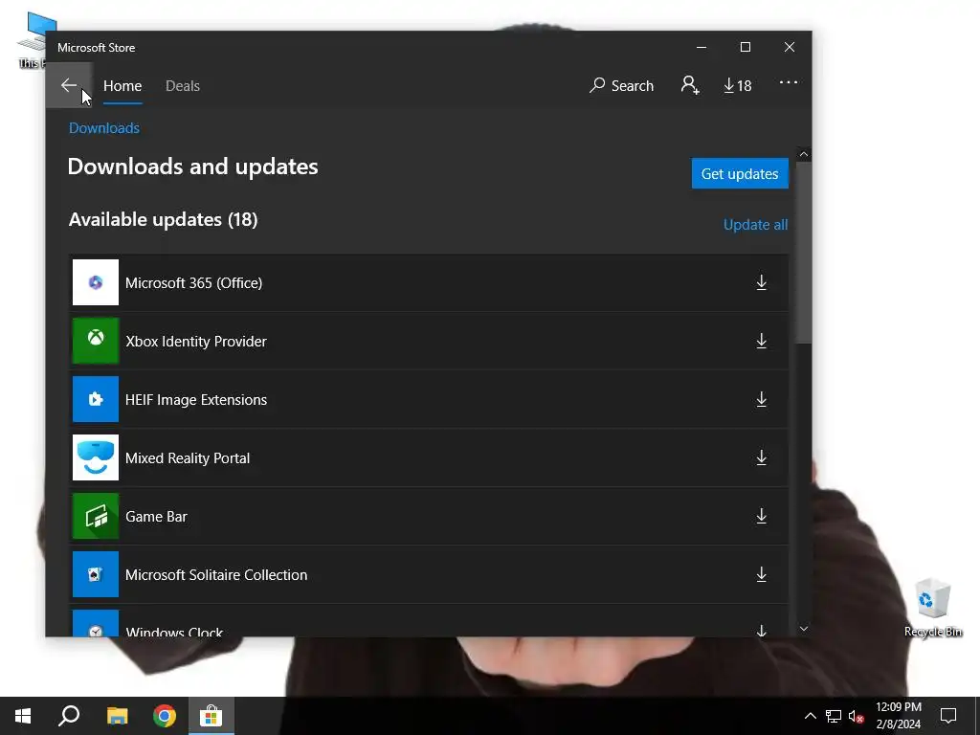Open the downloads indicator showing 18
The image size is (980, 735).
(738, 85)
